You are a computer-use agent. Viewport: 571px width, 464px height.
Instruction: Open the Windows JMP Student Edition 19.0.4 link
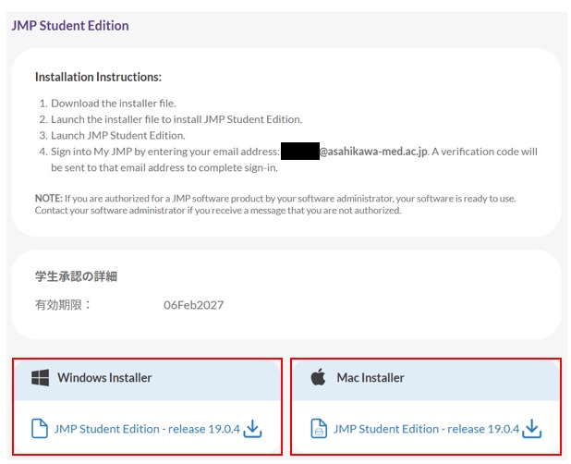pyautogui.click(x=146, y=429)
